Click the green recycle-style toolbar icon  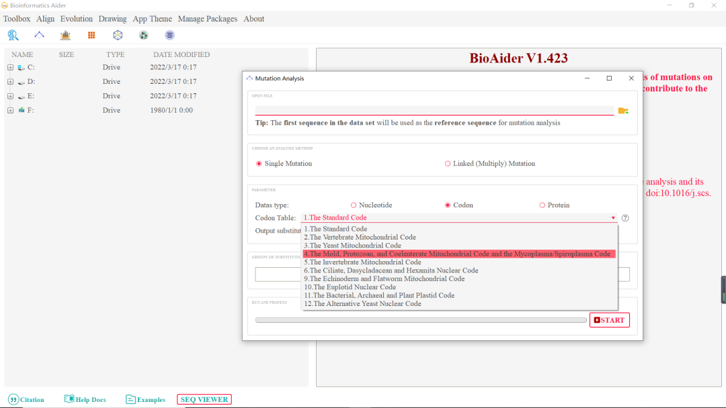(144, 35)
